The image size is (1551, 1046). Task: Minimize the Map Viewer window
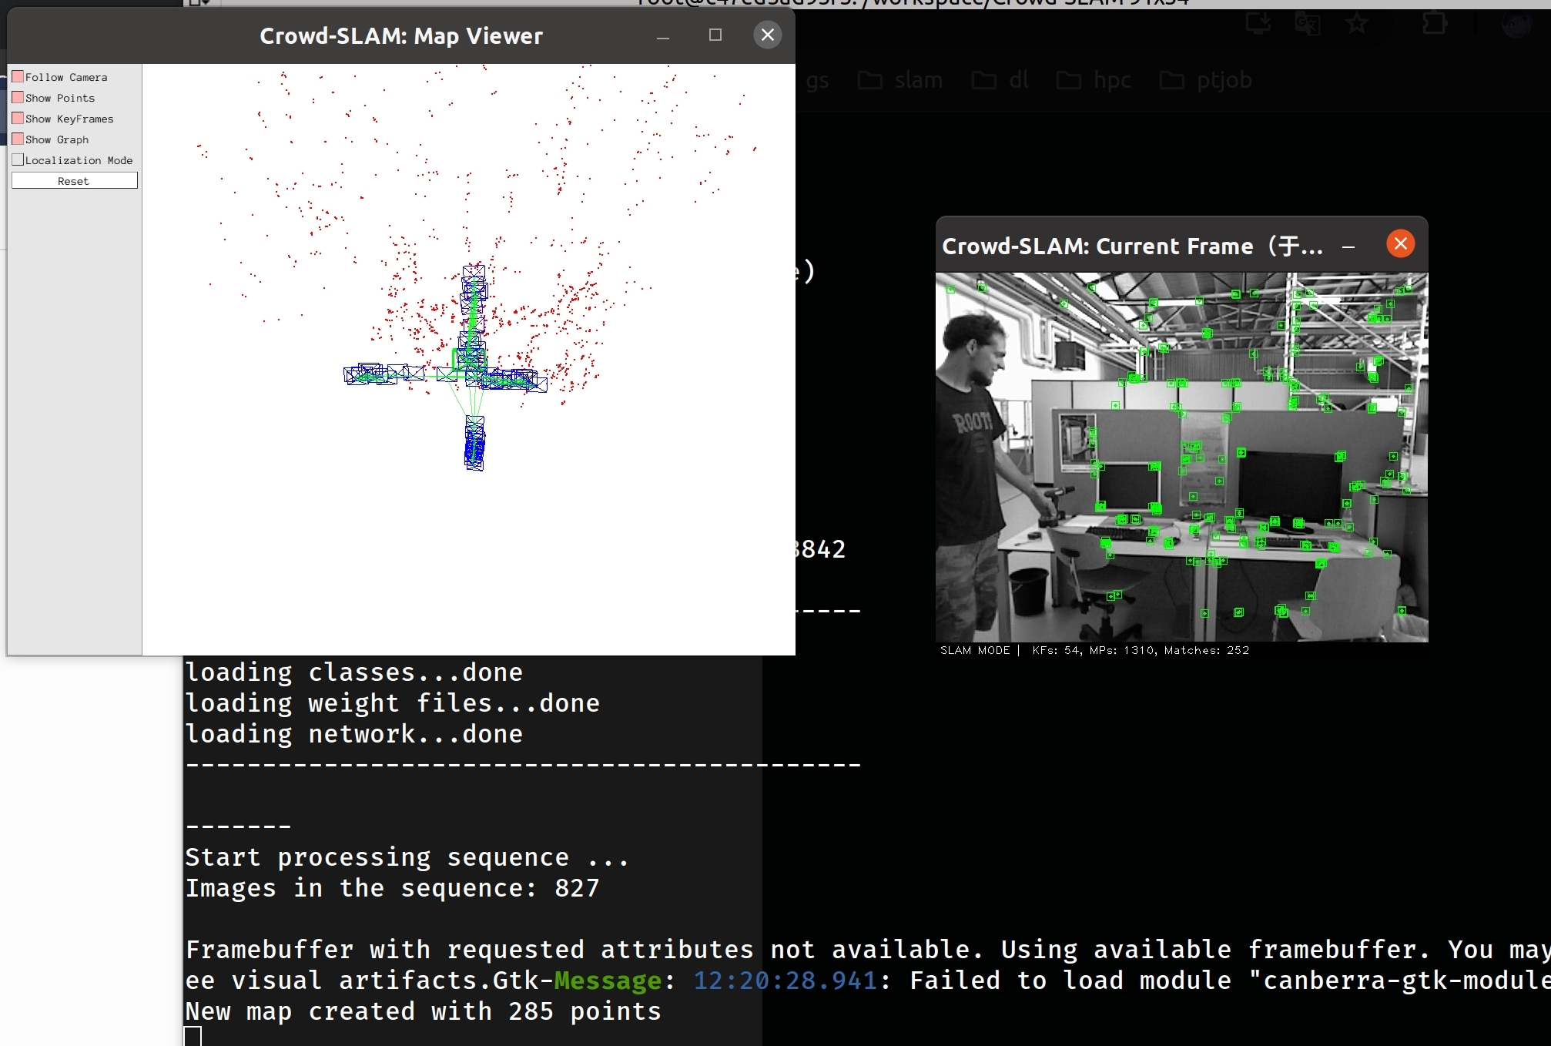tap(662, 36)
